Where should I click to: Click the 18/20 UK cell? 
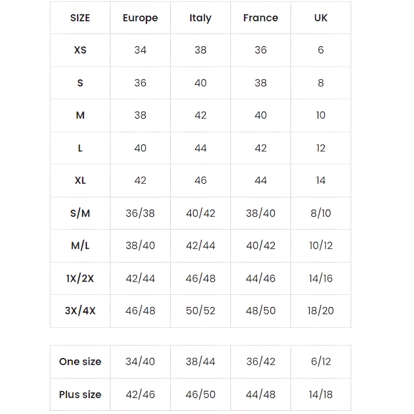pyautogui.click(x=321, y=310)
